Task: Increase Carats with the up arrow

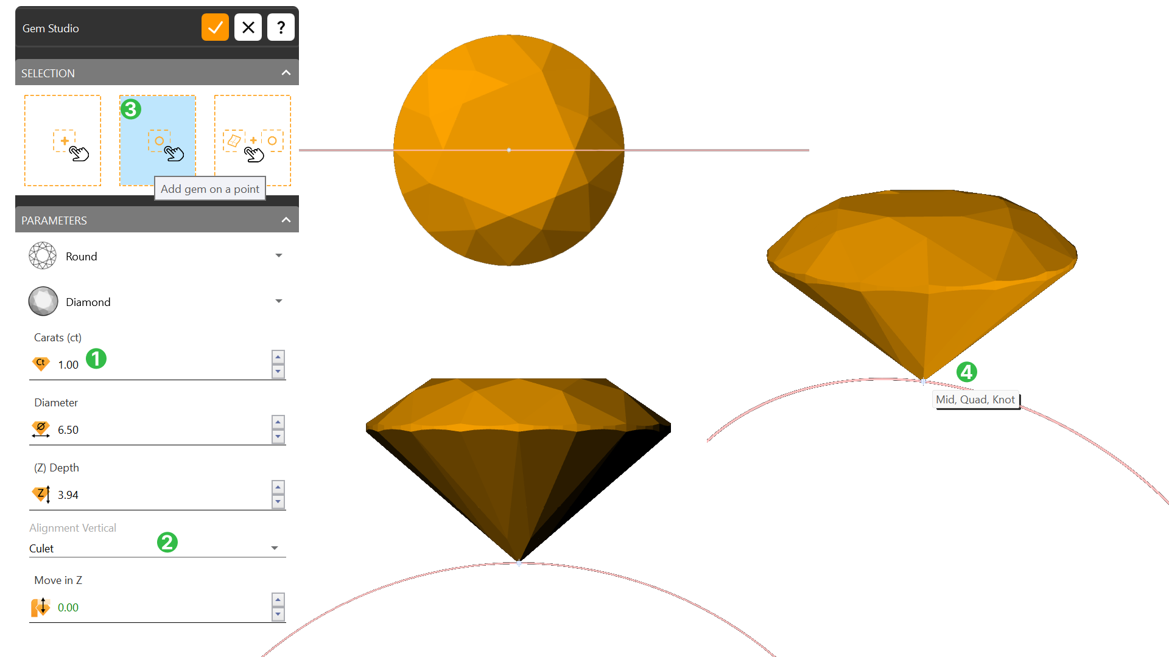Action: coord(278,358)
